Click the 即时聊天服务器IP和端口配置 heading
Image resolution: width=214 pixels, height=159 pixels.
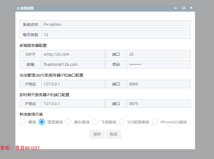(44, 95)
